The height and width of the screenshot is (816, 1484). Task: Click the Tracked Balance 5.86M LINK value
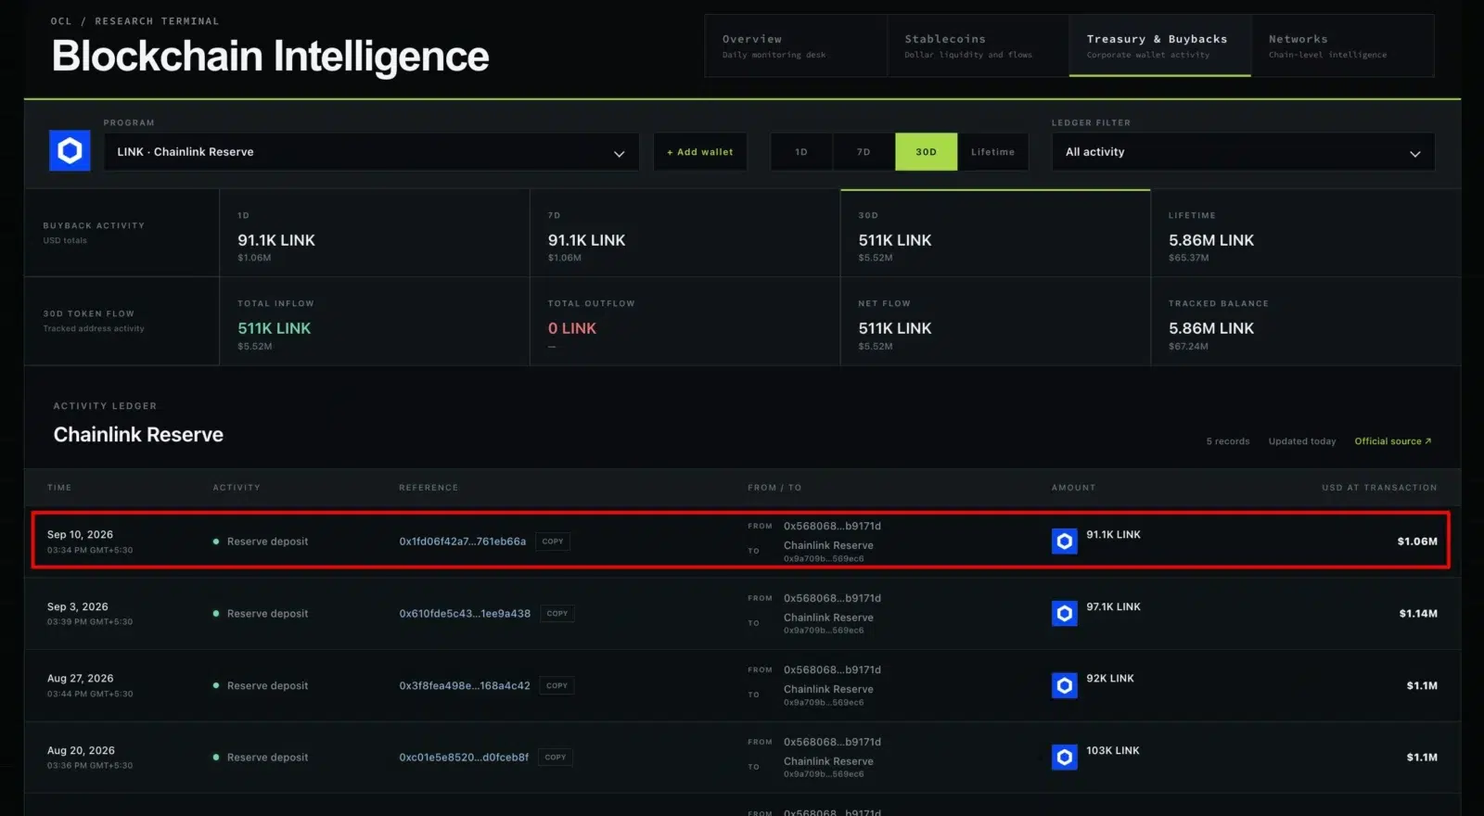pos(1211,328)
